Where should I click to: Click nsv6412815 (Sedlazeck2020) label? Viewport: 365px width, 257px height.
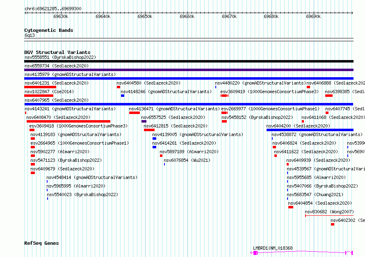[x=176, y=126]
